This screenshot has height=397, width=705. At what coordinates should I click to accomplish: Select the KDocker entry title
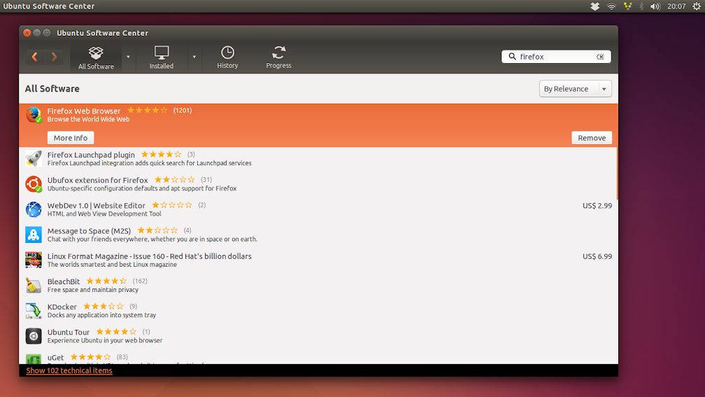tap(62, 307)
